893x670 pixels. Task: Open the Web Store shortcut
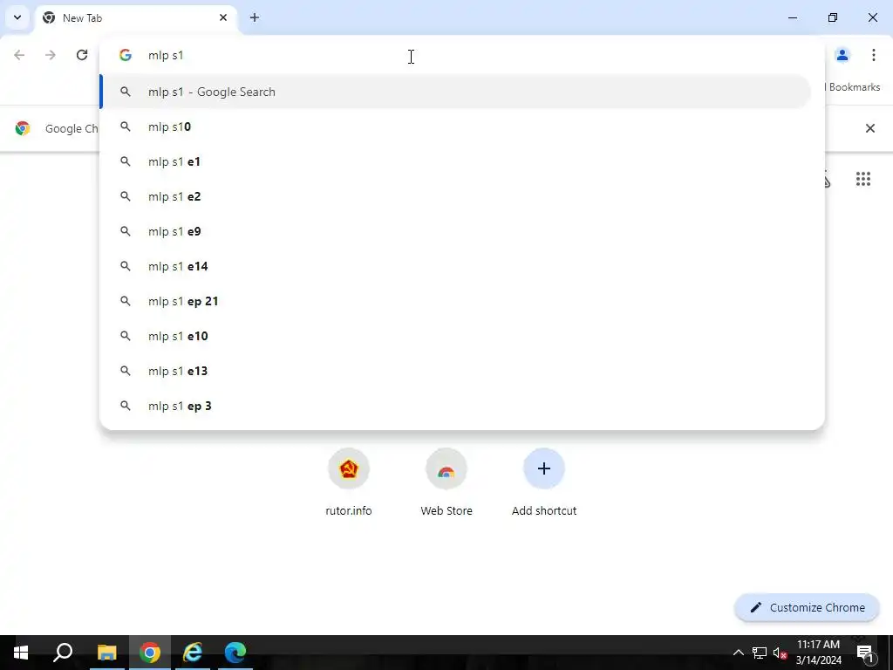point(446,482)
